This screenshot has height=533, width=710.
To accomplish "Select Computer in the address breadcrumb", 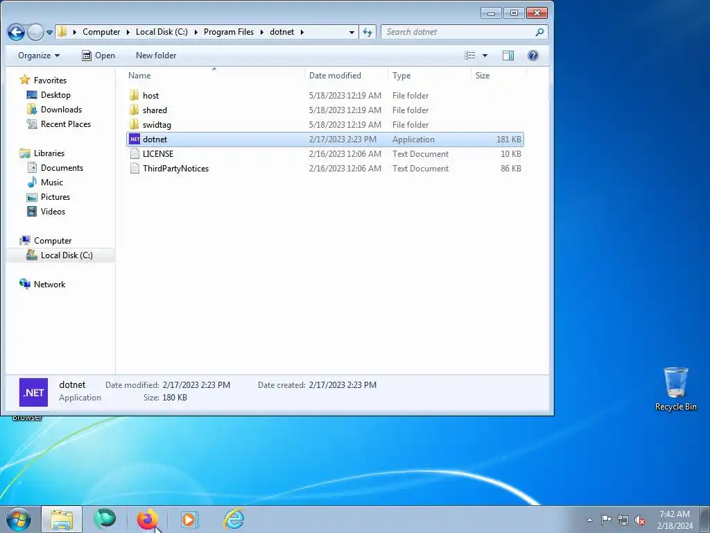I will (101, 32).
